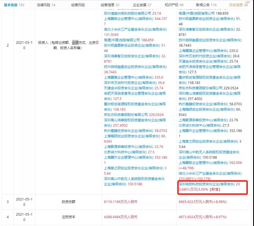254x226 pixels.
Task: Select the 注册资本 change item cell
Action: pos(68,217)
